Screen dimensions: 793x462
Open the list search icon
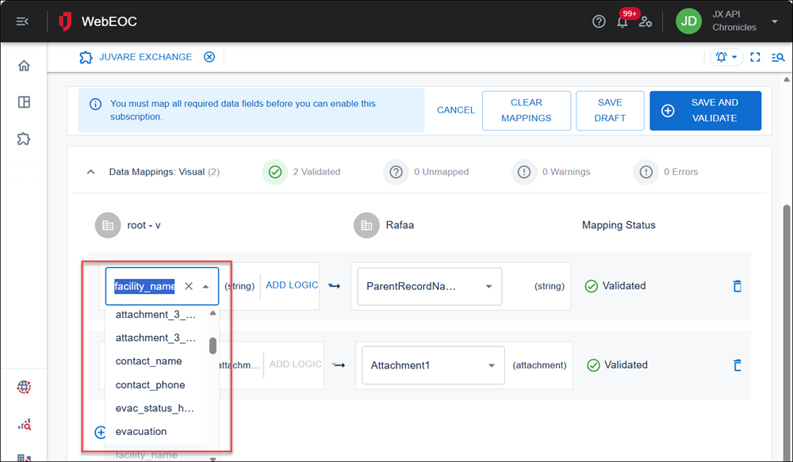coord(778,57)
